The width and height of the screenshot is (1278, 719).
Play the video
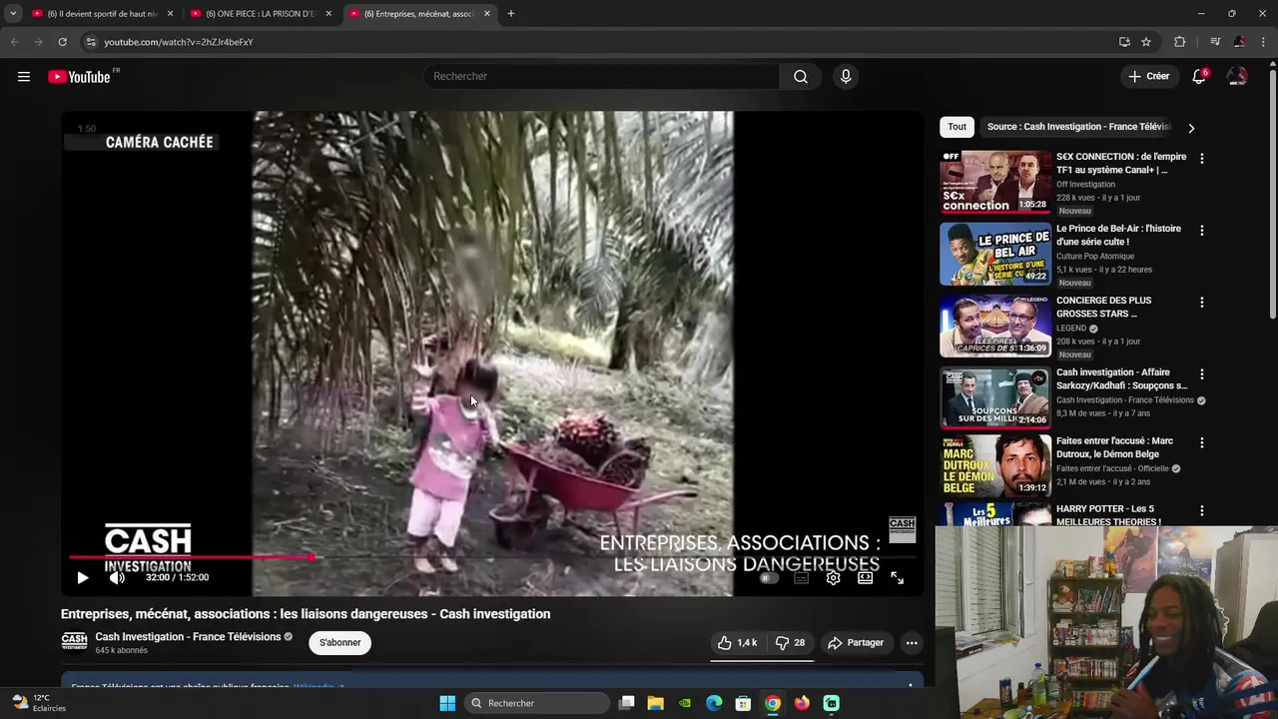coord(83,577)
